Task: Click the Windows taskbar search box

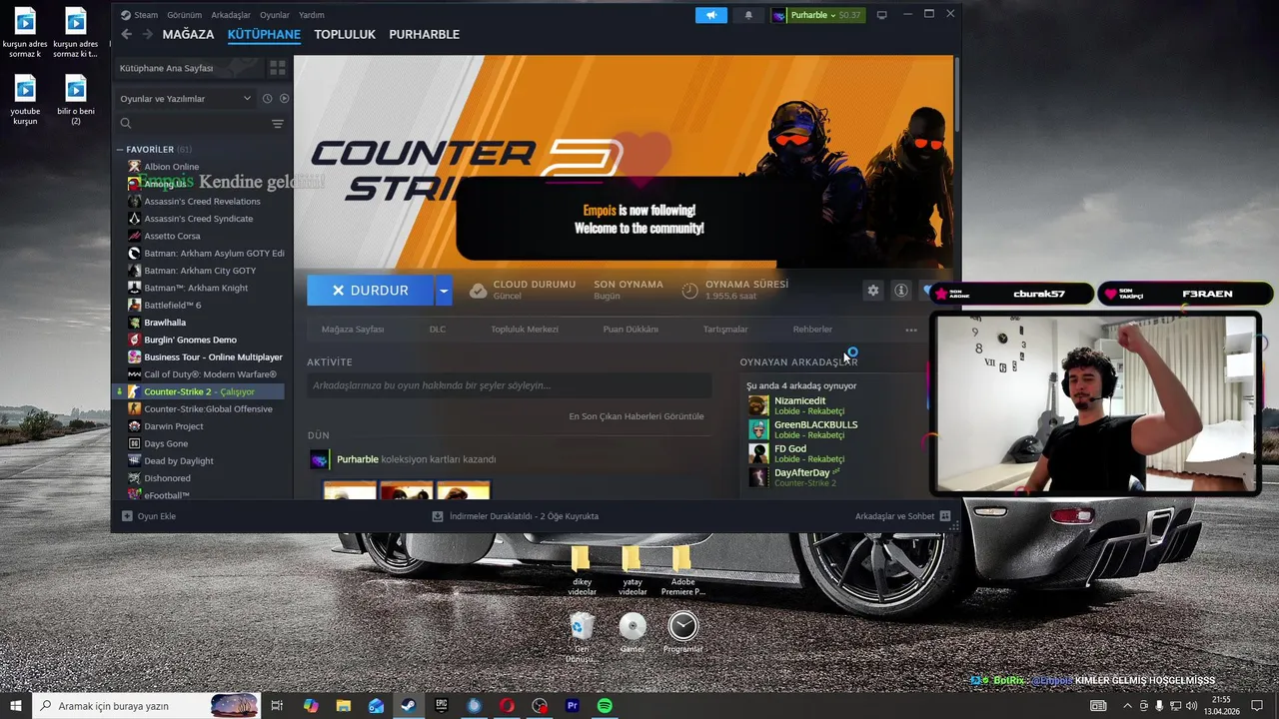Action: pos(146,706)
